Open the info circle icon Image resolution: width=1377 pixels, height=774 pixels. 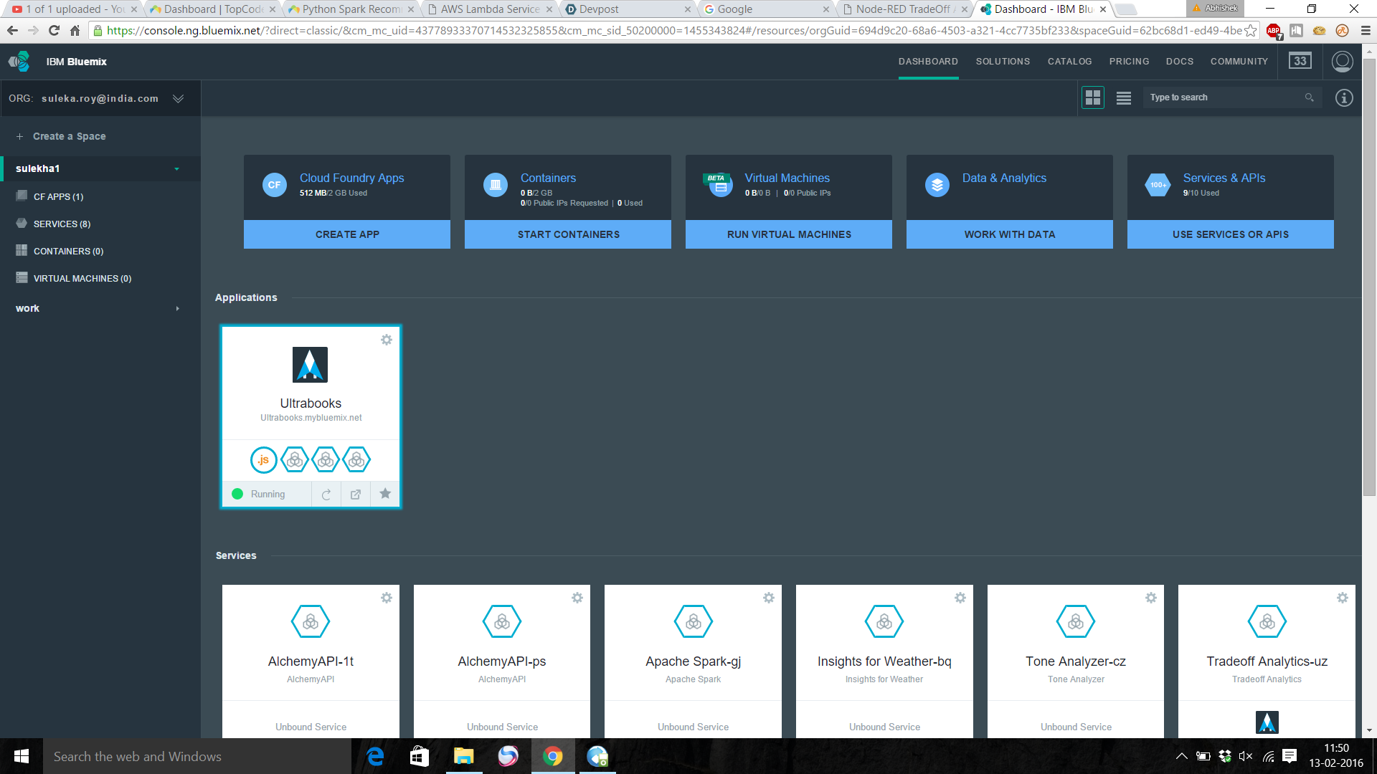click(1344, 97)
